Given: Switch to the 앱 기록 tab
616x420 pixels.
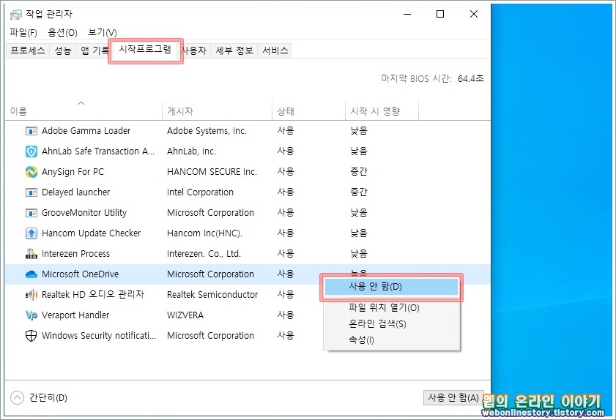Looking at the screenshot, I should (x=94, y=50).
